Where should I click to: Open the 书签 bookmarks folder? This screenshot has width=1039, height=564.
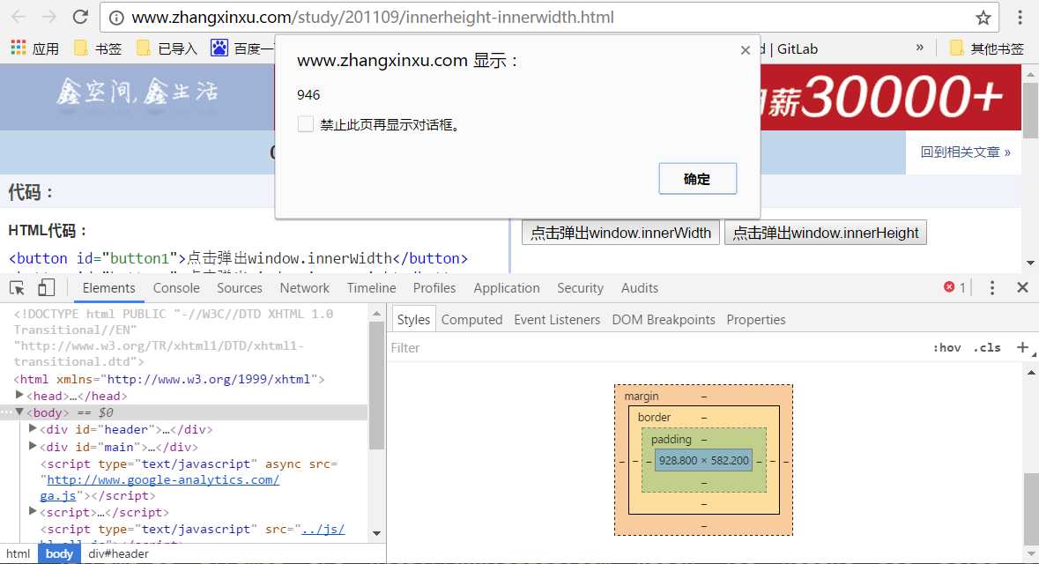(x=98, y=48)
